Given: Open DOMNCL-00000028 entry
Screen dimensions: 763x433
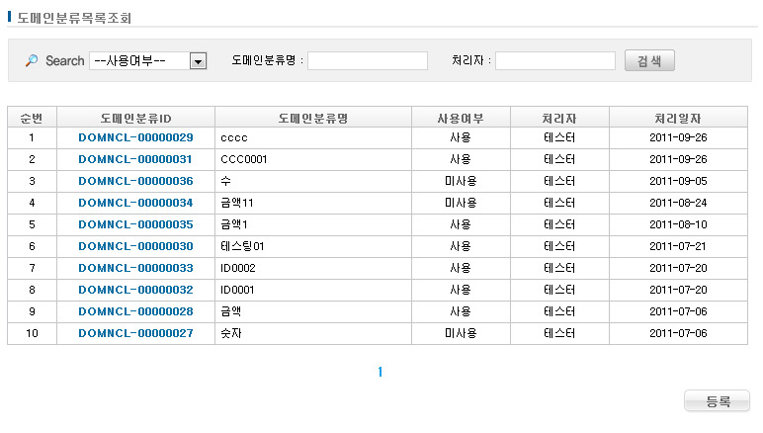Looking at the screenshot, I should pyautogui.click(x=135, y=311).
